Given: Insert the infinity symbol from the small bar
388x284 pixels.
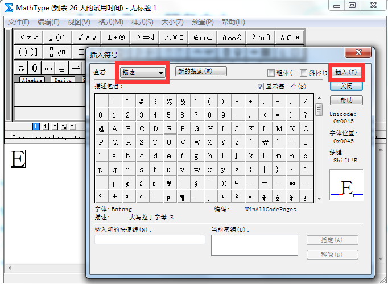Looking at the screenshot, I should (x=48, y=68).
